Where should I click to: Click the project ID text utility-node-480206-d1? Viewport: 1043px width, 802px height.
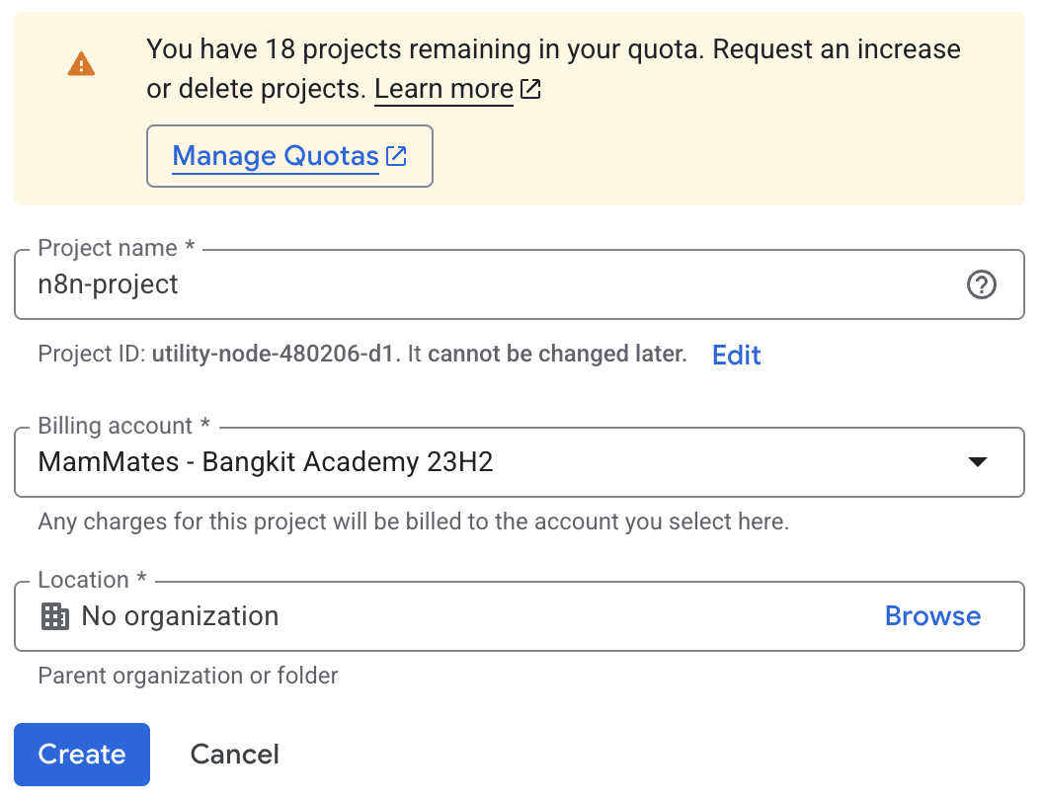273,354
